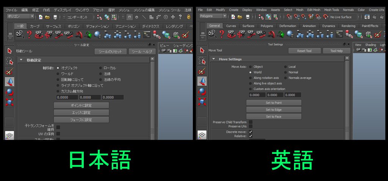Screen dimensions: 388x181
Task: Click third 0.0000 axis field in Japanese window
Action: click(x=113, y=97)
